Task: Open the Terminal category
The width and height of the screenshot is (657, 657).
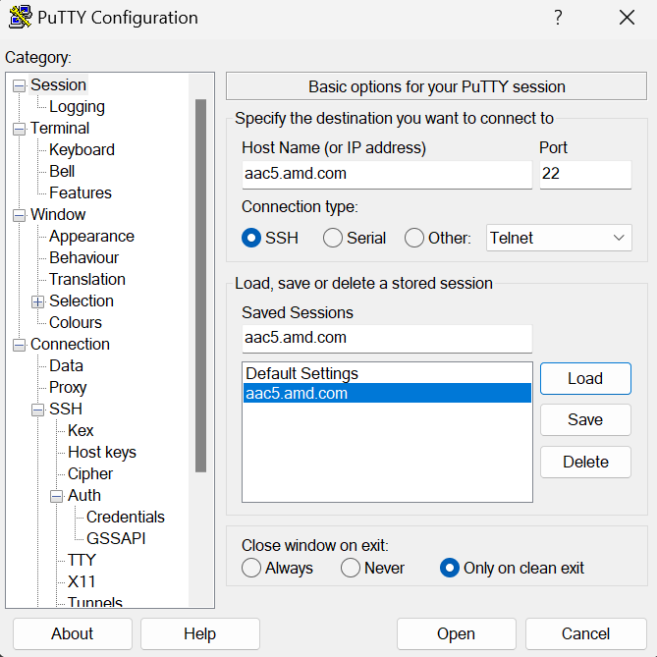Action: point(60,129)
